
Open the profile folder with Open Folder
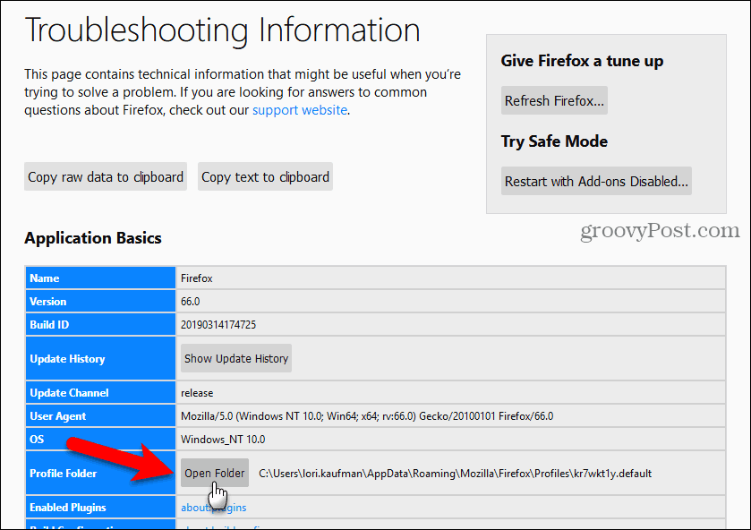215,473
